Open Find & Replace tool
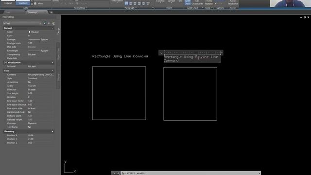The height and width of the screenshot is (175, 311). click(208, 2)
